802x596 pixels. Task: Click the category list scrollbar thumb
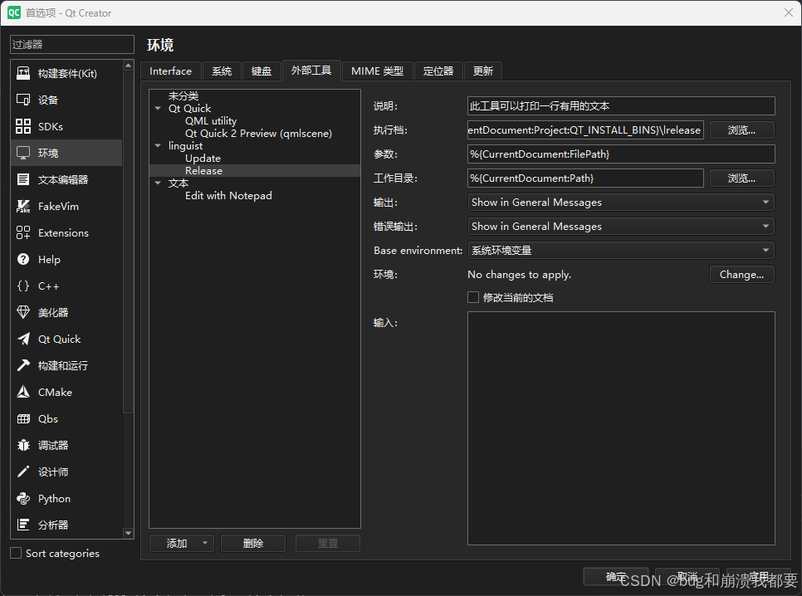pyautogui.click(x=129, y=242)
